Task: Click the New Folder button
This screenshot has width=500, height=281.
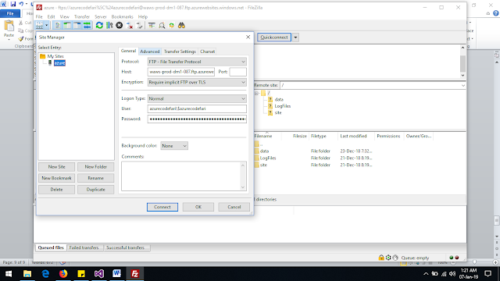Action: click(x=95, y=166)
